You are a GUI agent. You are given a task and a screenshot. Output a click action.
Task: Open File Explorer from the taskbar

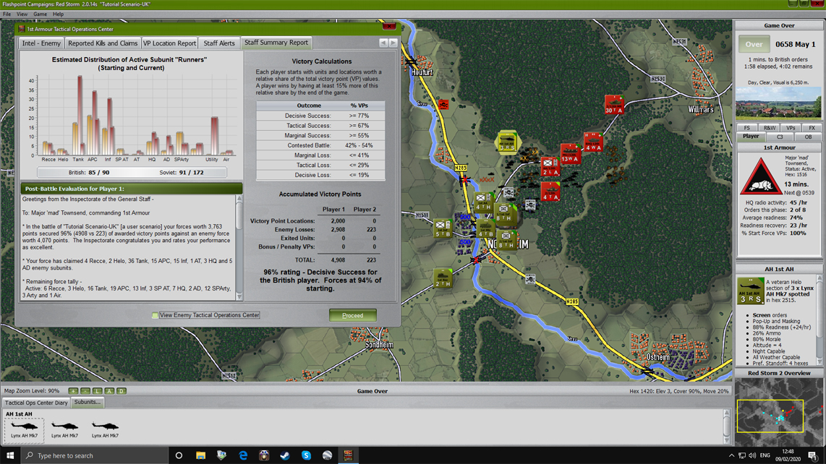click(200, 455)
